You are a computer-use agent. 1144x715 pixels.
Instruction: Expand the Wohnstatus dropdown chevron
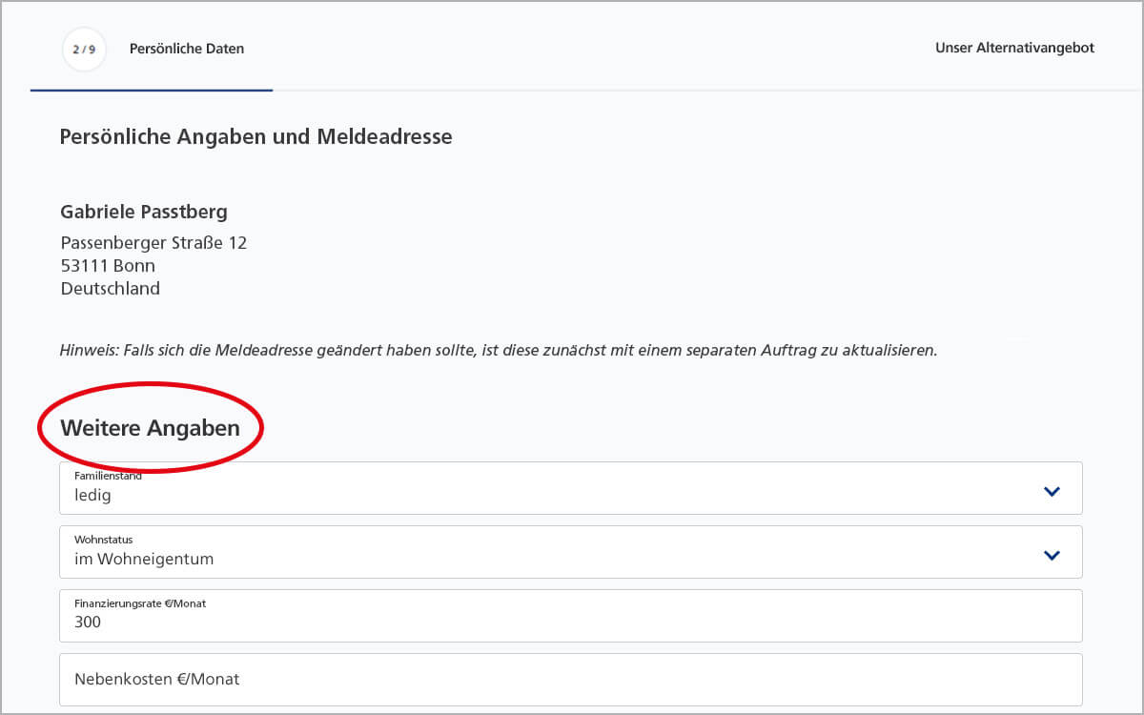pos(1052,556)
